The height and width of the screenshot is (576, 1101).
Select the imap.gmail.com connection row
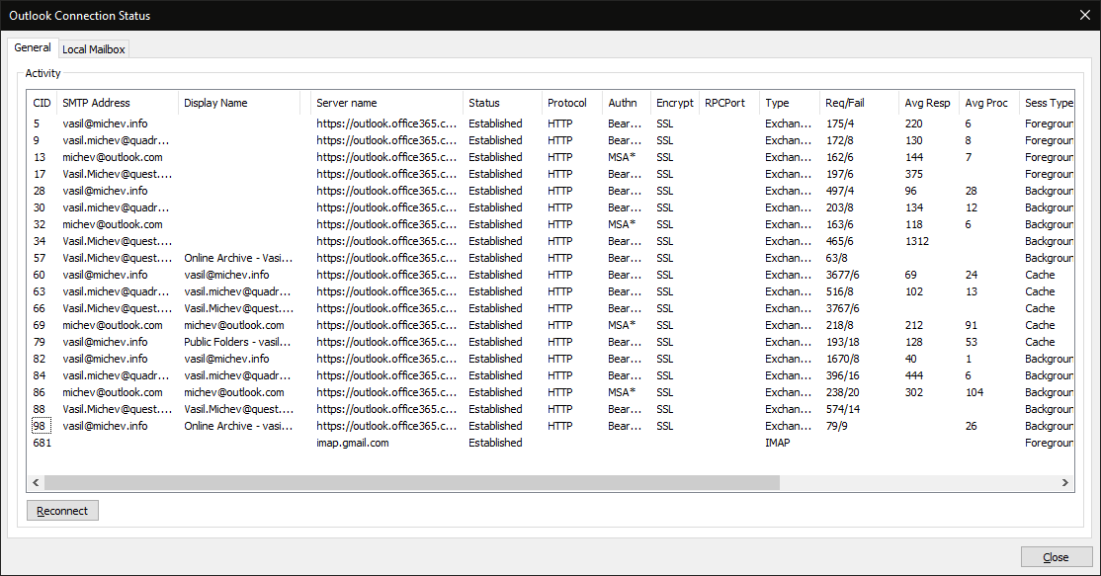(x=353, y=443)
